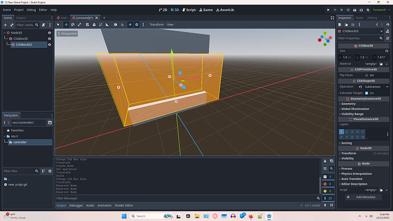Open the Forward+ renderer dropdown
The width and height of the screenshot is (393, 221).
pyautogui.click(x=381, y=10)
